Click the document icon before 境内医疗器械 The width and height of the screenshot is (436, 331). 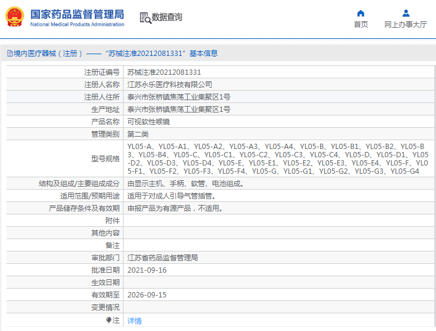coord(10,54)
